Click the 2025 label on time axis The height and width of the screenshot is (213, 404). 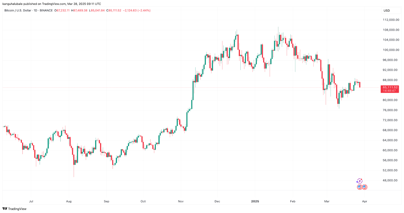(255, 201)
